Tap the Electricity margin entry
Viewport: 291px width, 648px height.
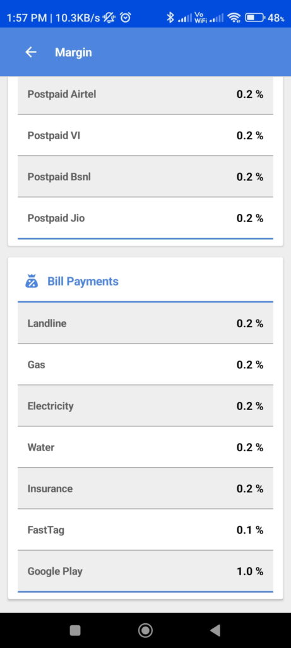pyautogui.click(x=145, y=406)
